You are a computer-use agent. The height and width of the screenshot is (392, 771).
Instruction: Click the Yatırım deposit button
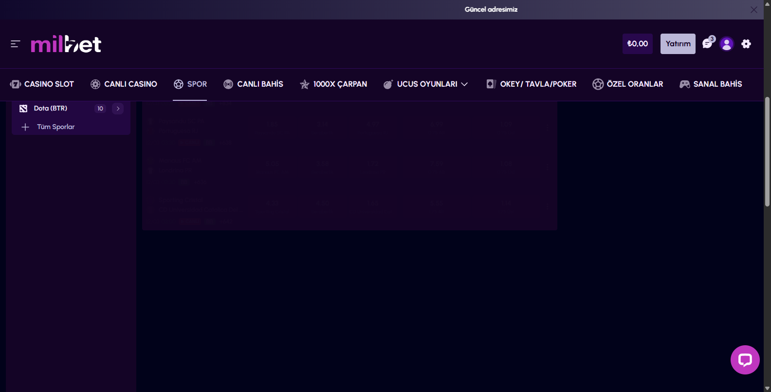pos(678,44)
